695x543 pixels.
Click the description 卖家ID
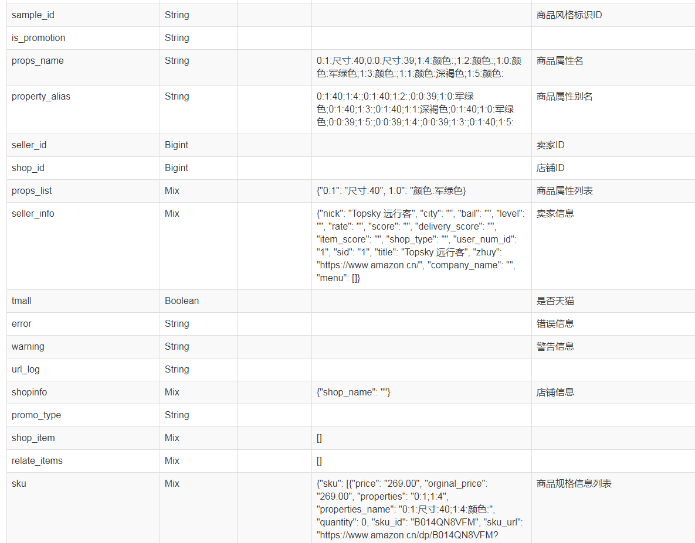click(x=550, y=145)
